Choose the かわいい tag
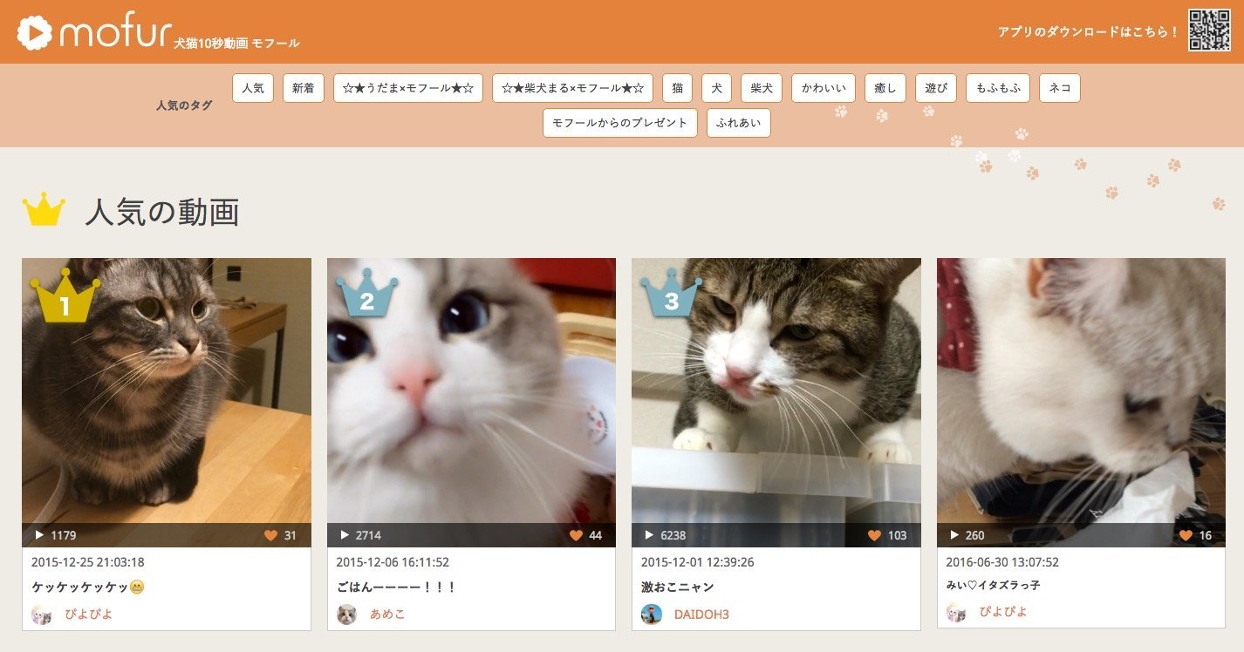The image size is (1244, 652). click(x=824, y=88)
